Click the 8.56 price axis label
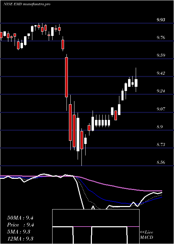The image size is (174, 244). [x=161, y=162]
